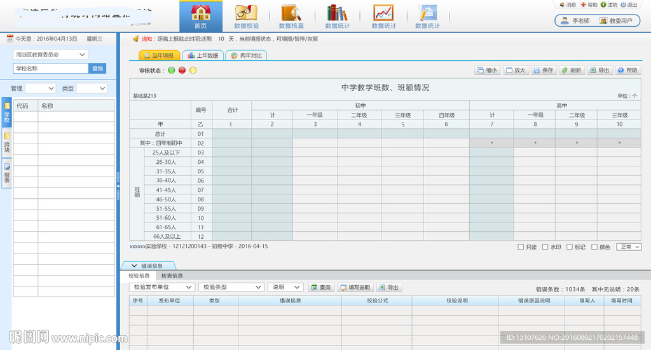Click the 查询 button beside school name
The image size is (651, 350).
pos(97,69)
